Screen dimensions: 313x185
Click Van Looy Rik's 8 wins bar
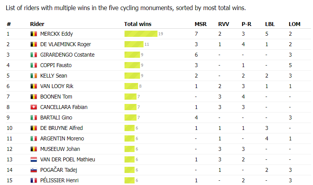131,86
